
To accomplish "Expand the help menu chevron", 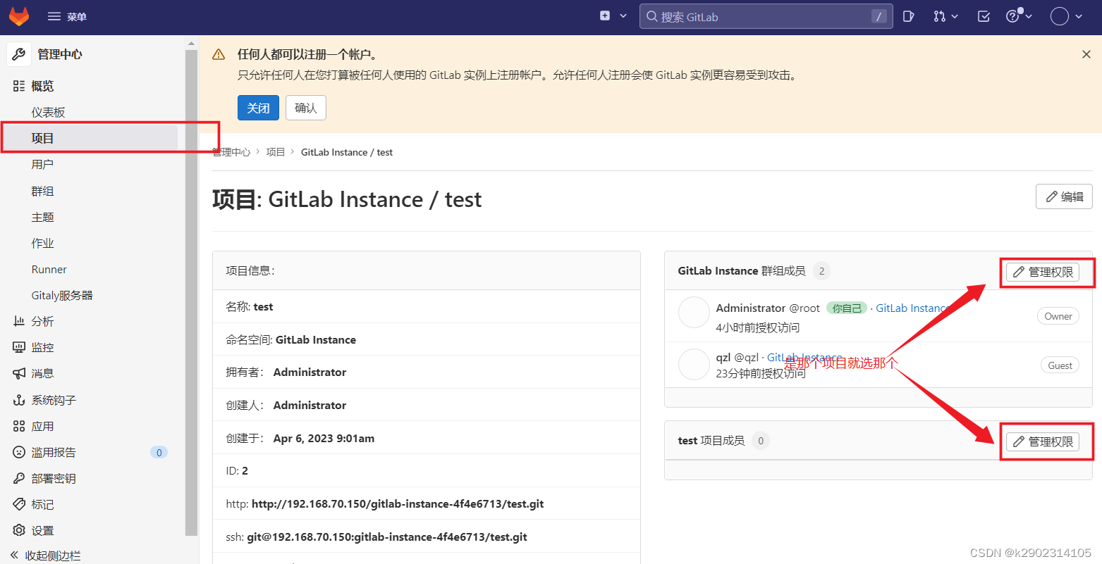I will 1029,16.
